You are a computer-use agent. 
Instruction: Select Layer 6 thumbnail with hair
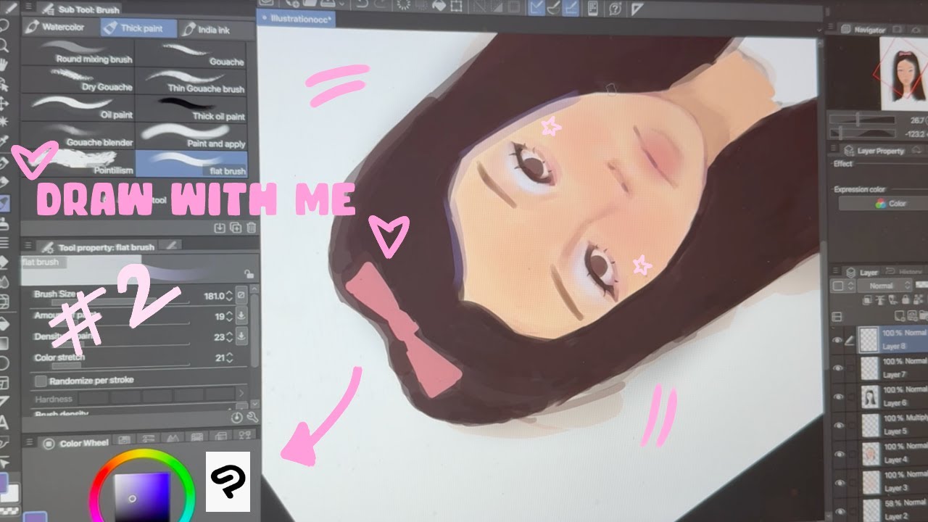870,397
